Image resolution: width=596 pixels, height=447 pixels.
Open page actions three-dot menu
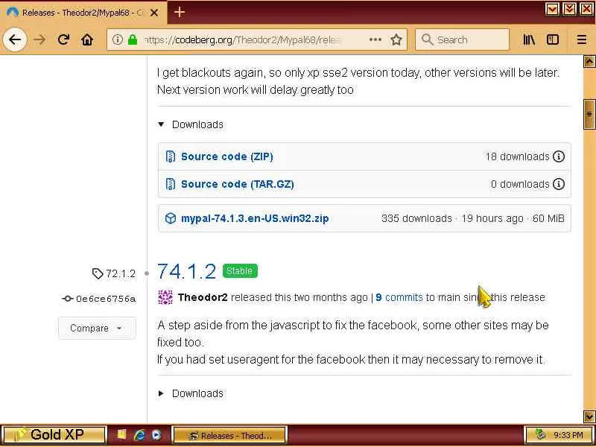click(375, 39)
